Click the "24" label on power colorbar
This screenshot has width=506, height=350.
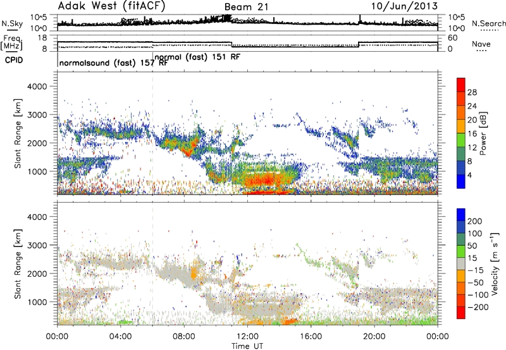[472, 106]
